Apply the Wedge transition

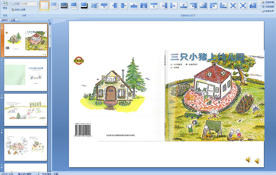pyautogui.click(x=144, y=6)
